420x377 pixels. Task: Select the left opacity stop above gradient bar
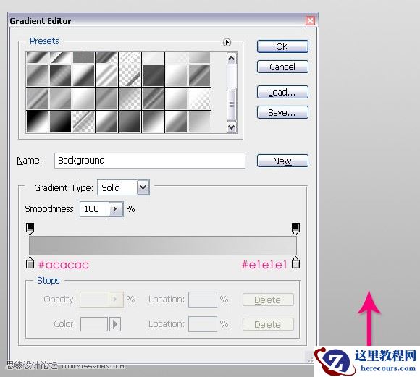coord(30,229)
